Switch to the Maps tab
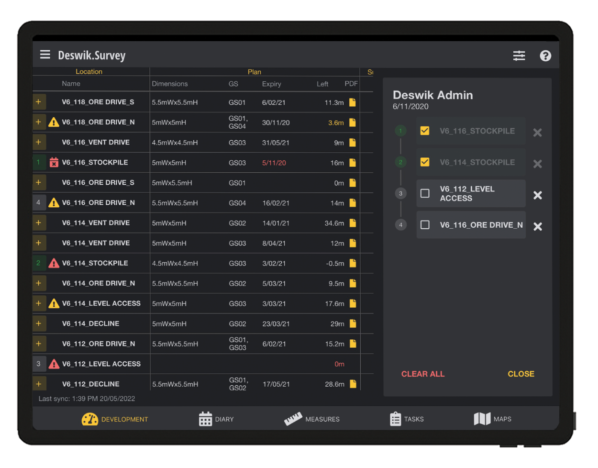 pyautogui.click(x=492, y=419)
